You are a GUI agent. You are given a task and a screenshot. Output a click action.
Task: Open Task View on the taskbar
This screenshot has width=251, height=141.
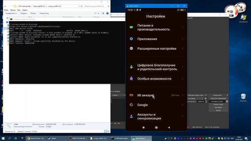(x=16, y=138)
